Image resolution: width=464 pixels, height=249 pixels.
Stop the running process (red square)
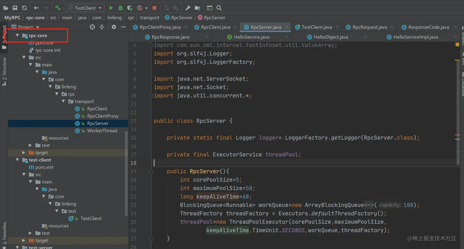(x=154, y=8)
